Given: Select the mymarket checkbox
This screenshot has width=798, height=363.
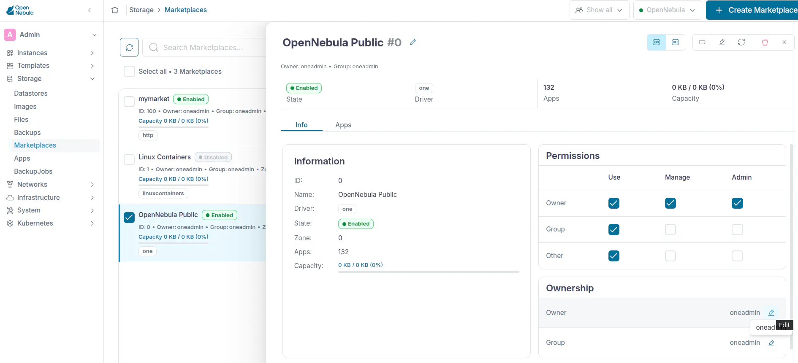Looking at the screenshot, I should 129,102.
